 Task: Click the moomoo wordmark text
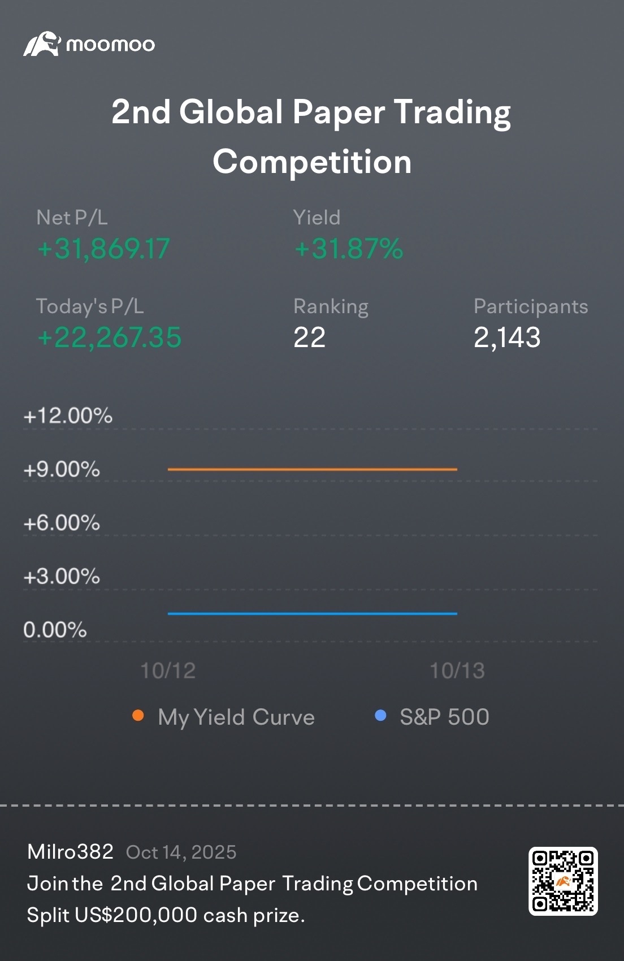click(110, 45)
